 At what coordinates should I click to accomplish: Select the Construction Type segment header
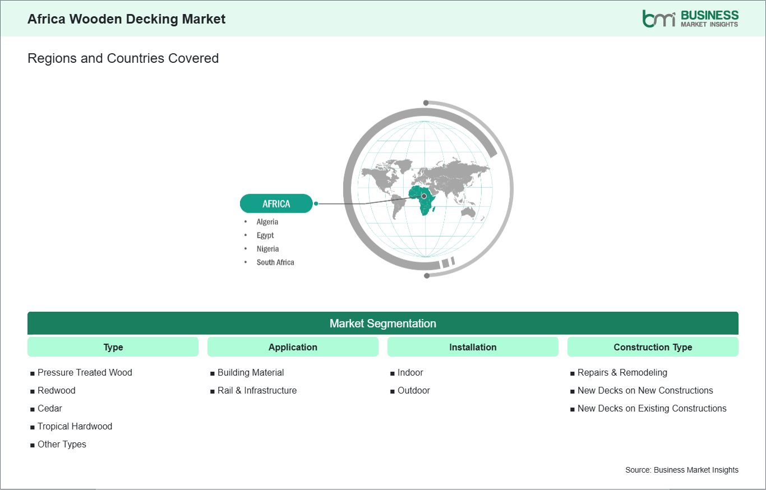click(x=653, y=347)
